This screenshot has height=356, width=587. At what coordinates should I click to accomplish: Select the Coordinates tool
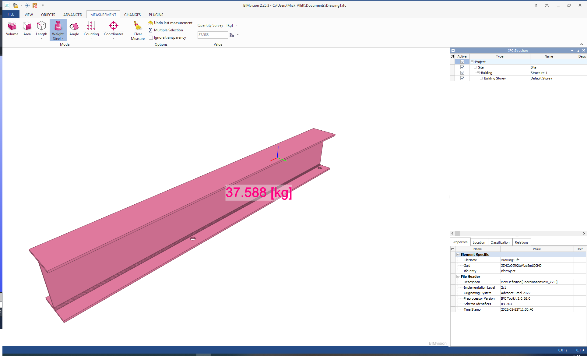tap(113, 30)
